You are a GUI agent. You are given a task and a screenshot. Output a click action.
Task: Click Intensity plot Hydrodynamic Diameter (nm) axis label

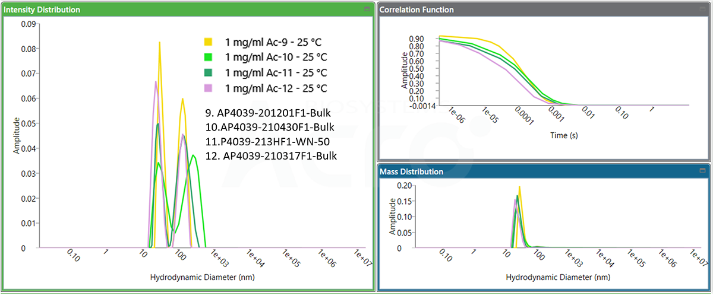(201, 277)
